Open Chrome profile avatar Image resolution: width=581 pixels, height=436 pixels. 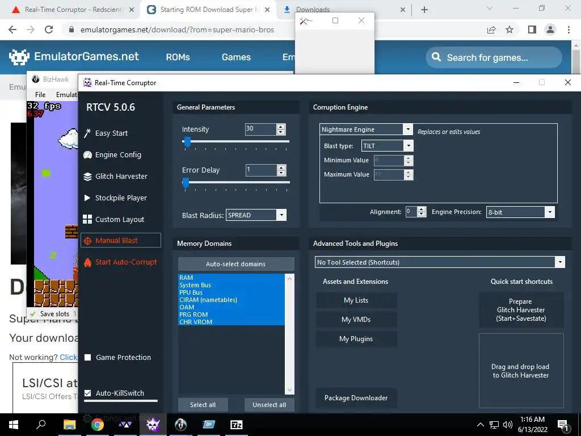pyautogui.click(x=550, y=30)
